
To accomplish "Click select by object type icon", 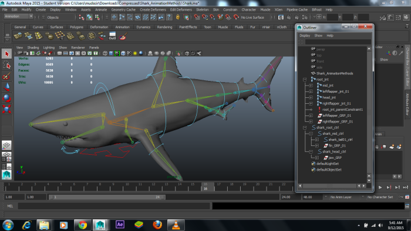I will (89, 17).
